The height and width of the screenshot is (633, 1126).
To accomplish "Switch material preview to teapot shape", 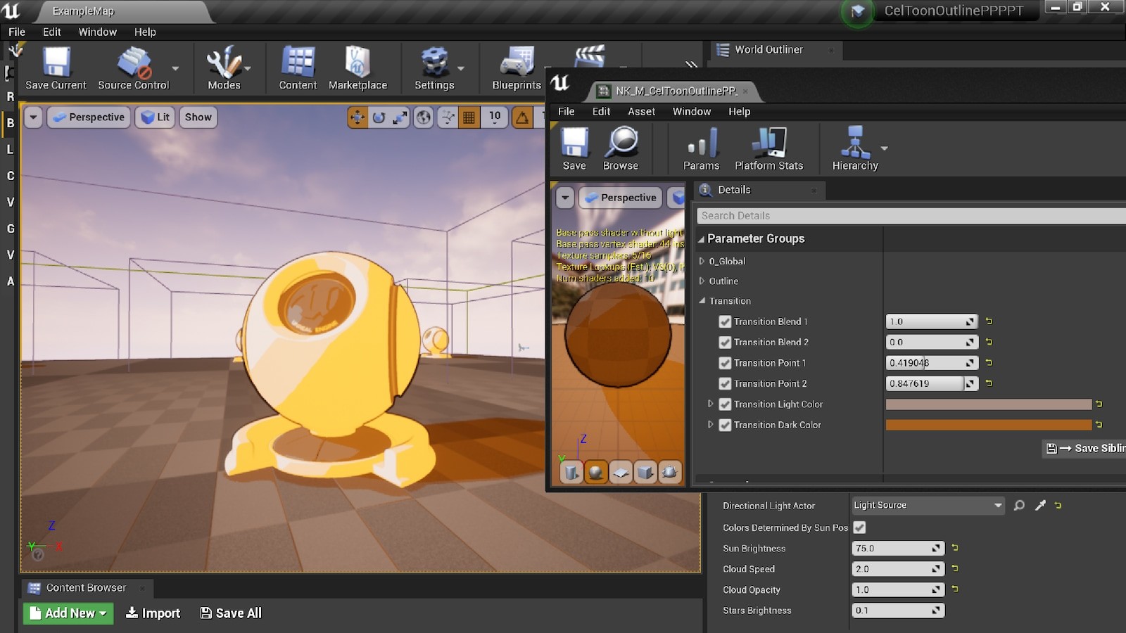I will coord(669,473).
